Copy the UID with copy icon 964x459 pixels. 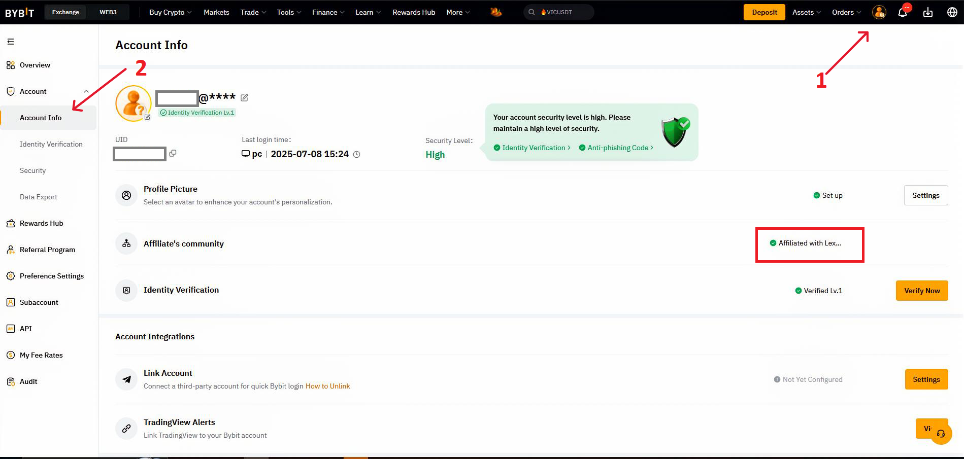pyautogui.click(x=173, y=153)
